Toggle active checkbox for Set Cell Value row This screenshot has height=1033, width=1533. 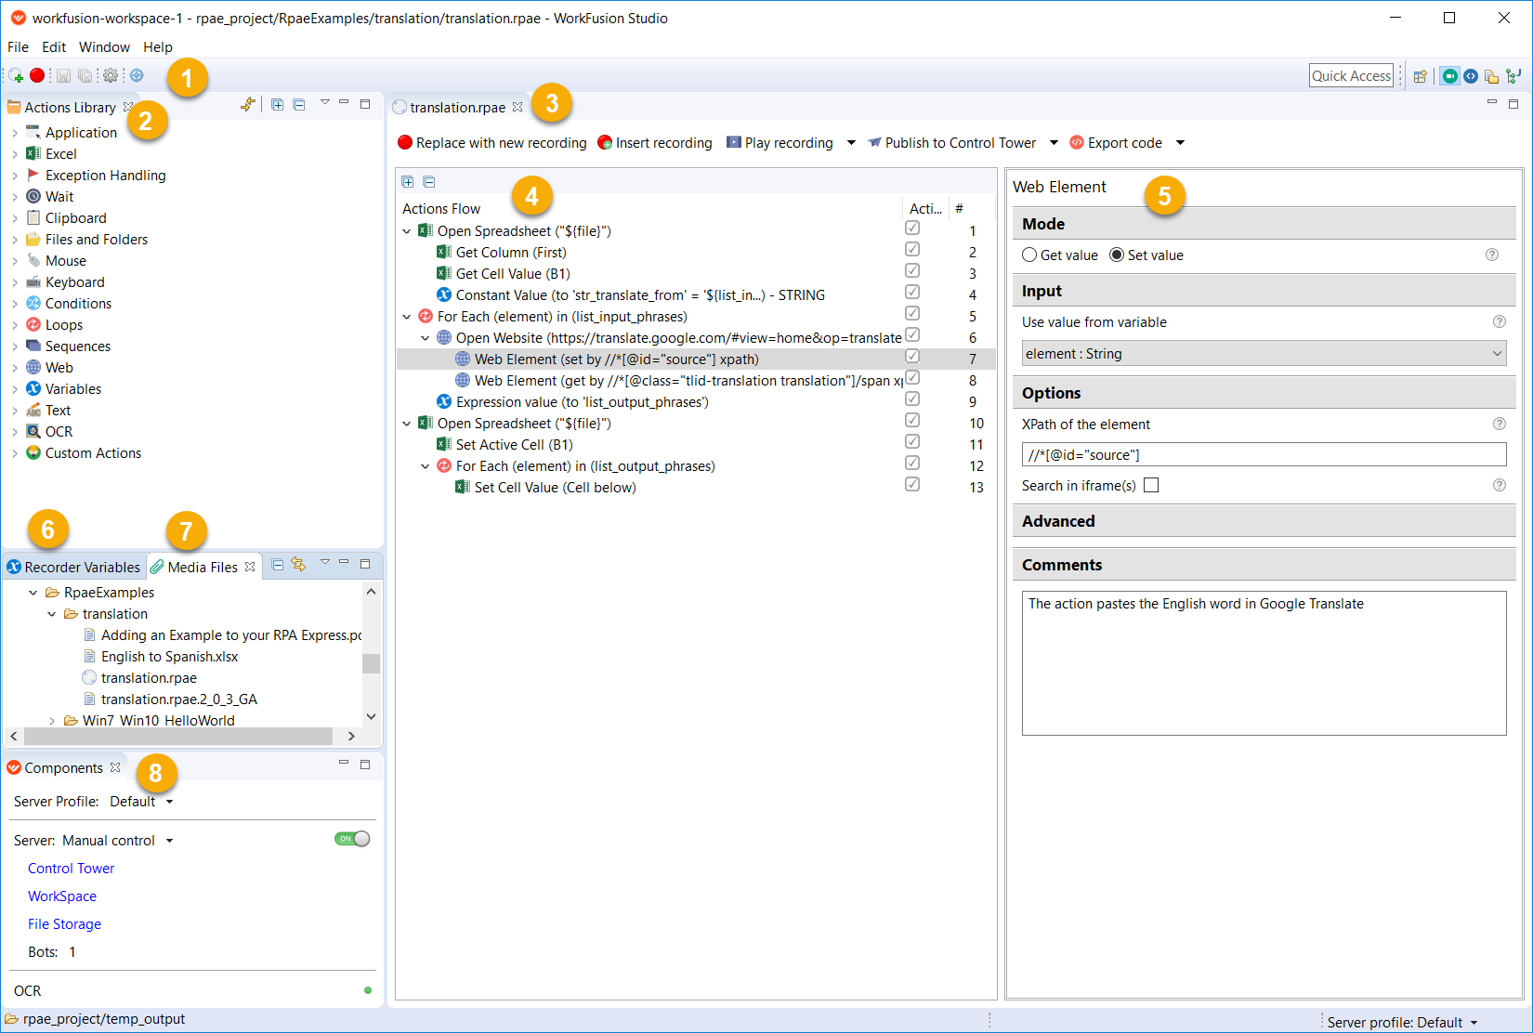point(912,485)
